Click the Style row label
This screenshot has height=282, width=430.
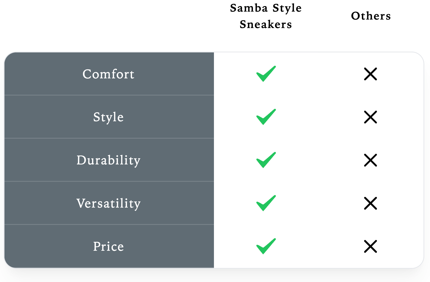click(108, 117)
